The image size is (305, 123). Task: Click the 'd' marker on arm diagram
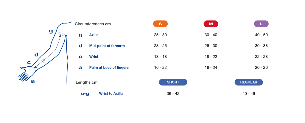click(x=36, y=55)
